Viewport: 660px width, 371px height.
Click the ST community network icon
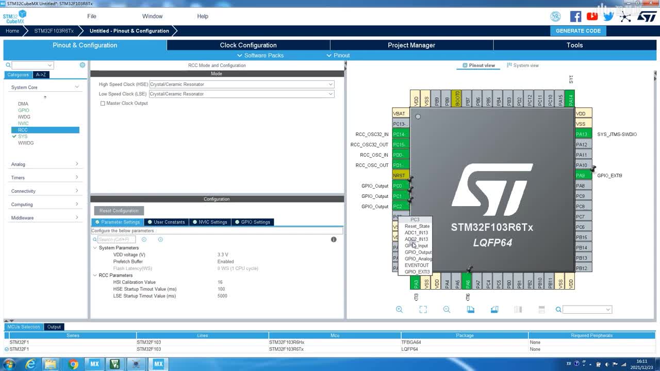point(625,16)
